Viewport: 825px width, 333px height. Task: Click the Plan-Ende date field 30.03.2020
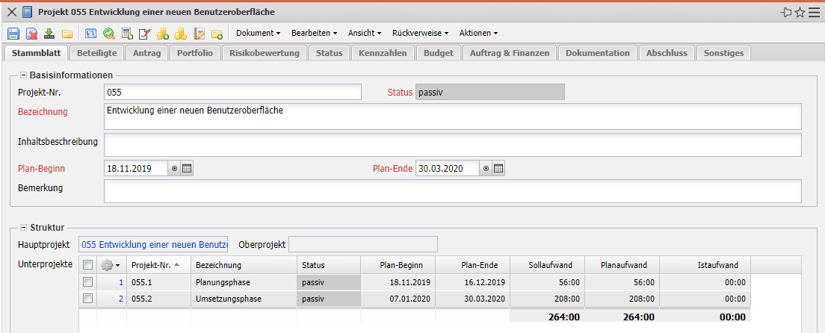click(447, 169)
